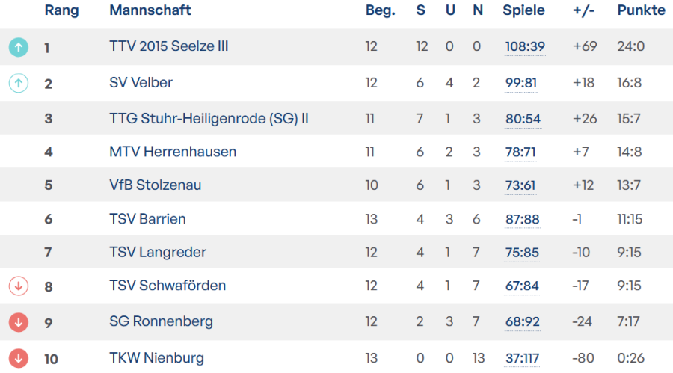Click the Punkte column header

(641, 10)
